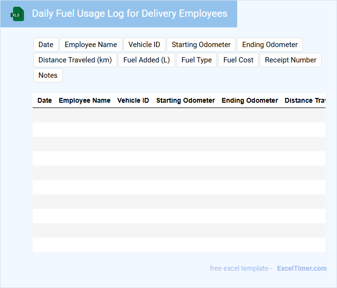Click the Fuel Added (L) tag

[146, 60]
